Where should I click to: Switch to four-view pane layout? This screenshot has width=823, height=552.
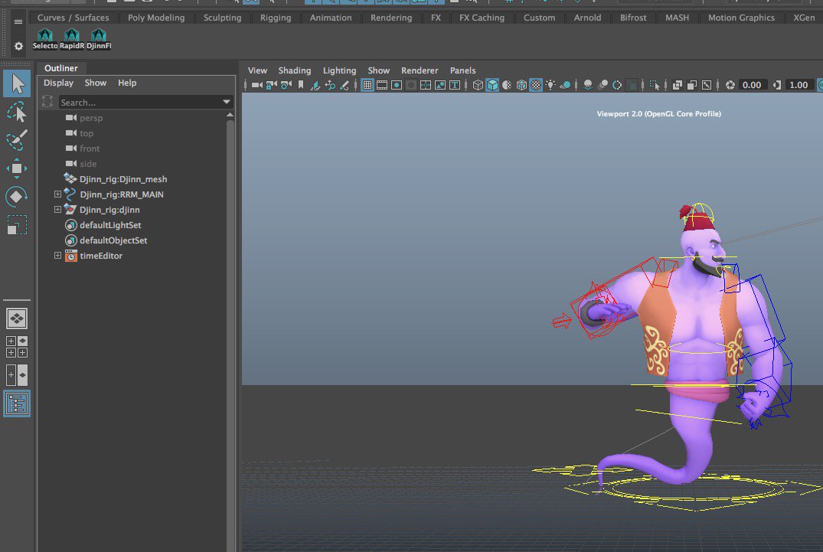point(17,347)
